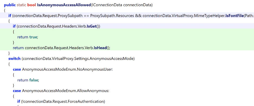The width and height of the screenshot is (254, 106).
Task: Click the 'return true;' line
Action: 27,37
